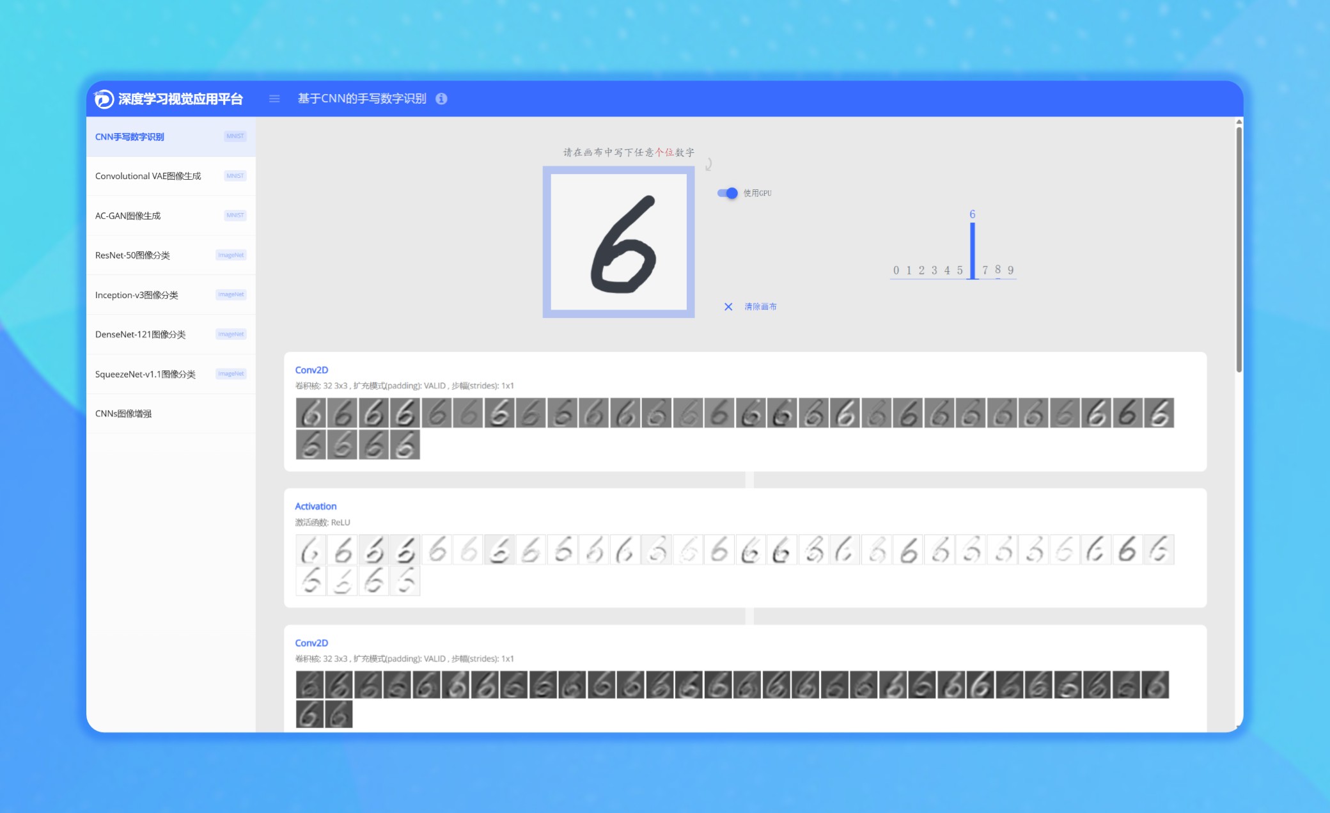Click the ImageNet tag beside ResNet-50图像分类
The height and width of the screenshot is (813, 1330).
coord(231,255)
